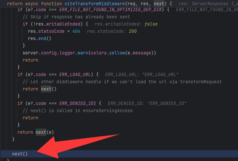Click e.message argument in the warn call
Image resolution: width=238 pixels, height=161 pixels.
pyautogui.click(x=139, y=53)
